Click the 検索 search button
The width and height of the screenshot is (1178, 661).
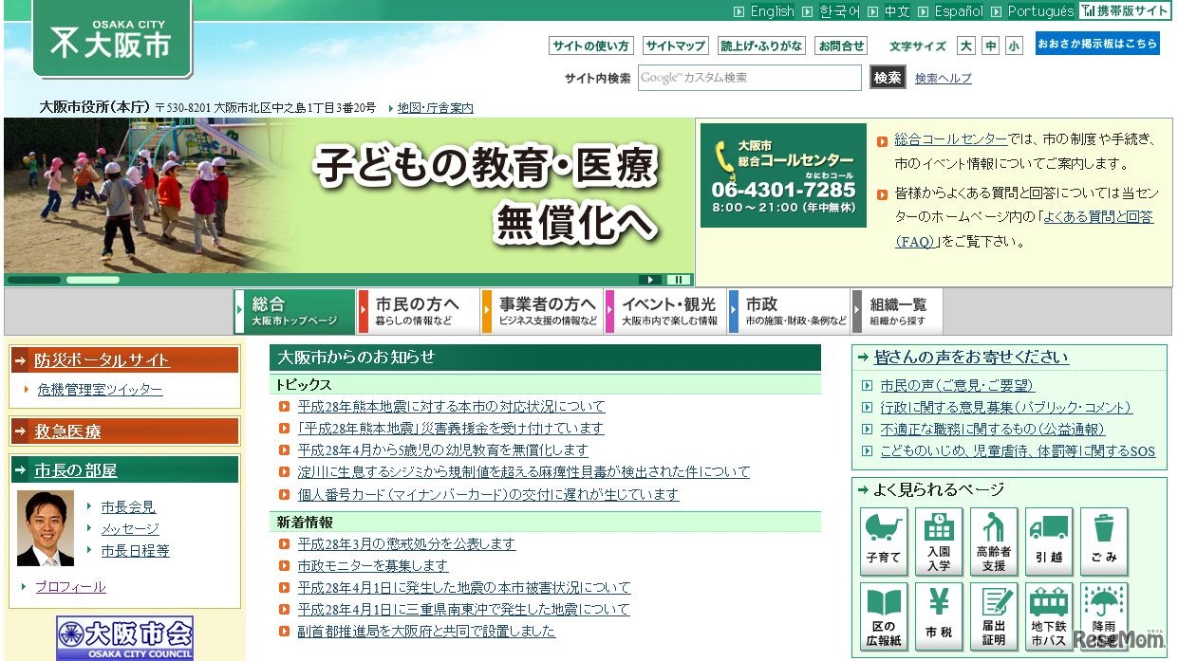(x=888, y=78)
